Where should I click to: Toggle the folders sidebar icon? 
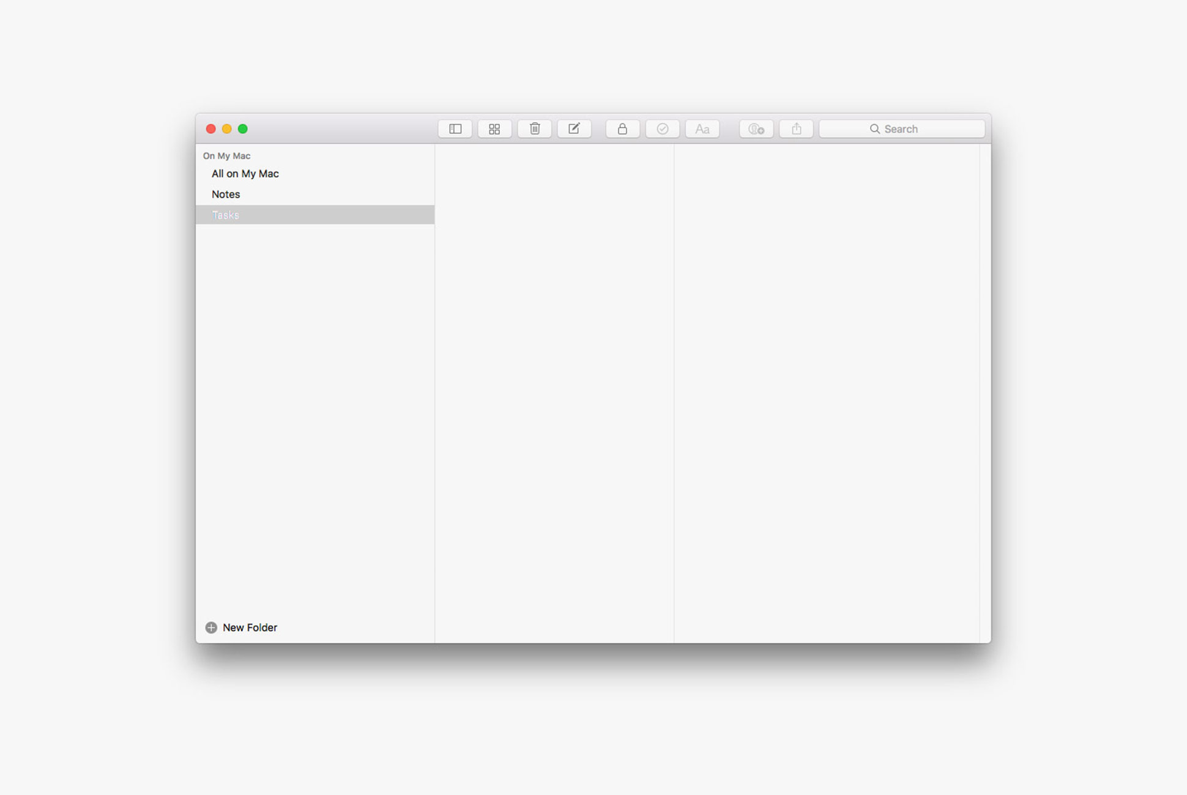[x=455, y=129]
